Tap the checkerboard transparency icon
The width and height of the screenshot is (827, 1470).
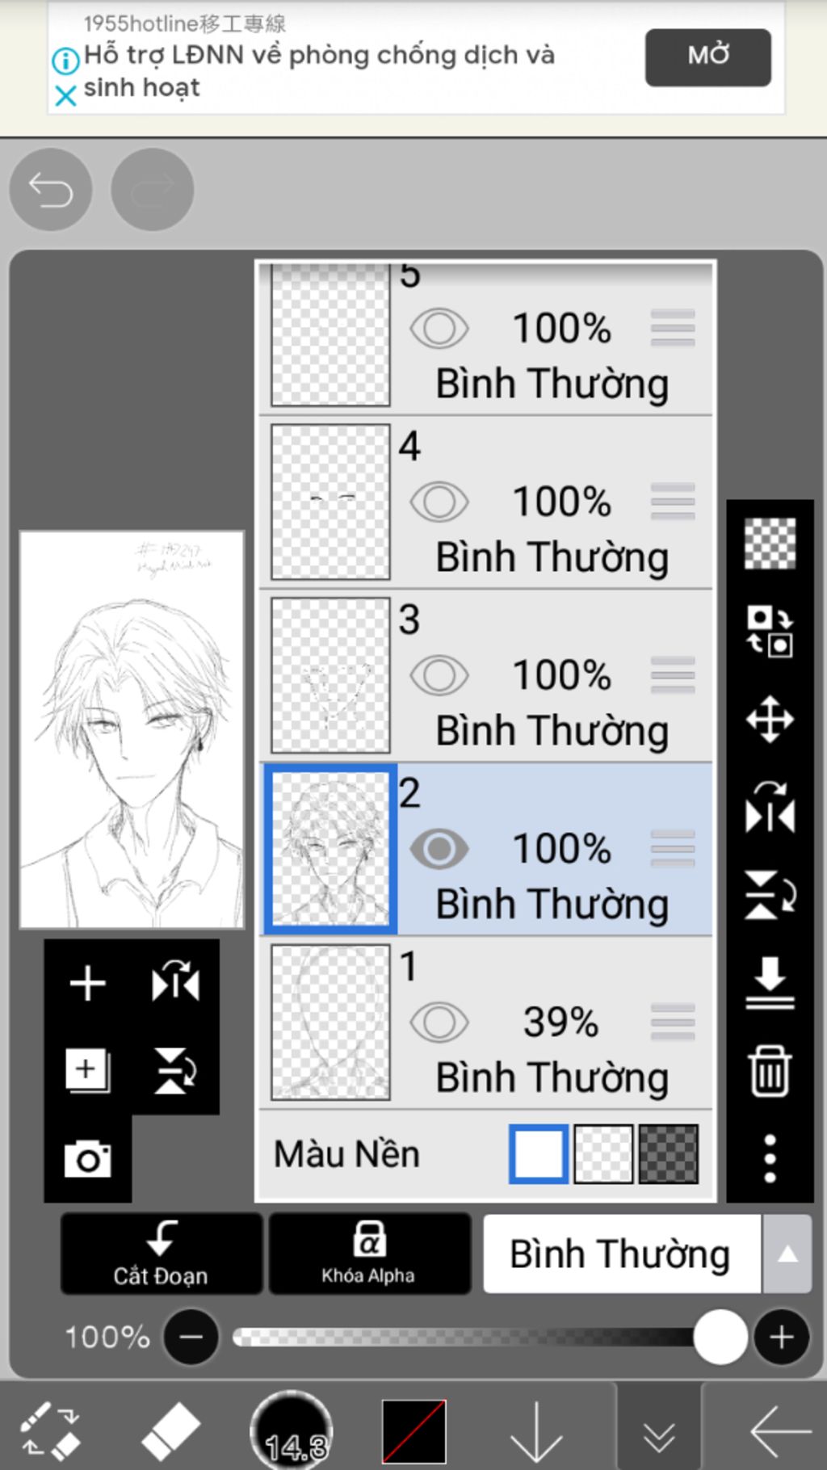(770, 543)
